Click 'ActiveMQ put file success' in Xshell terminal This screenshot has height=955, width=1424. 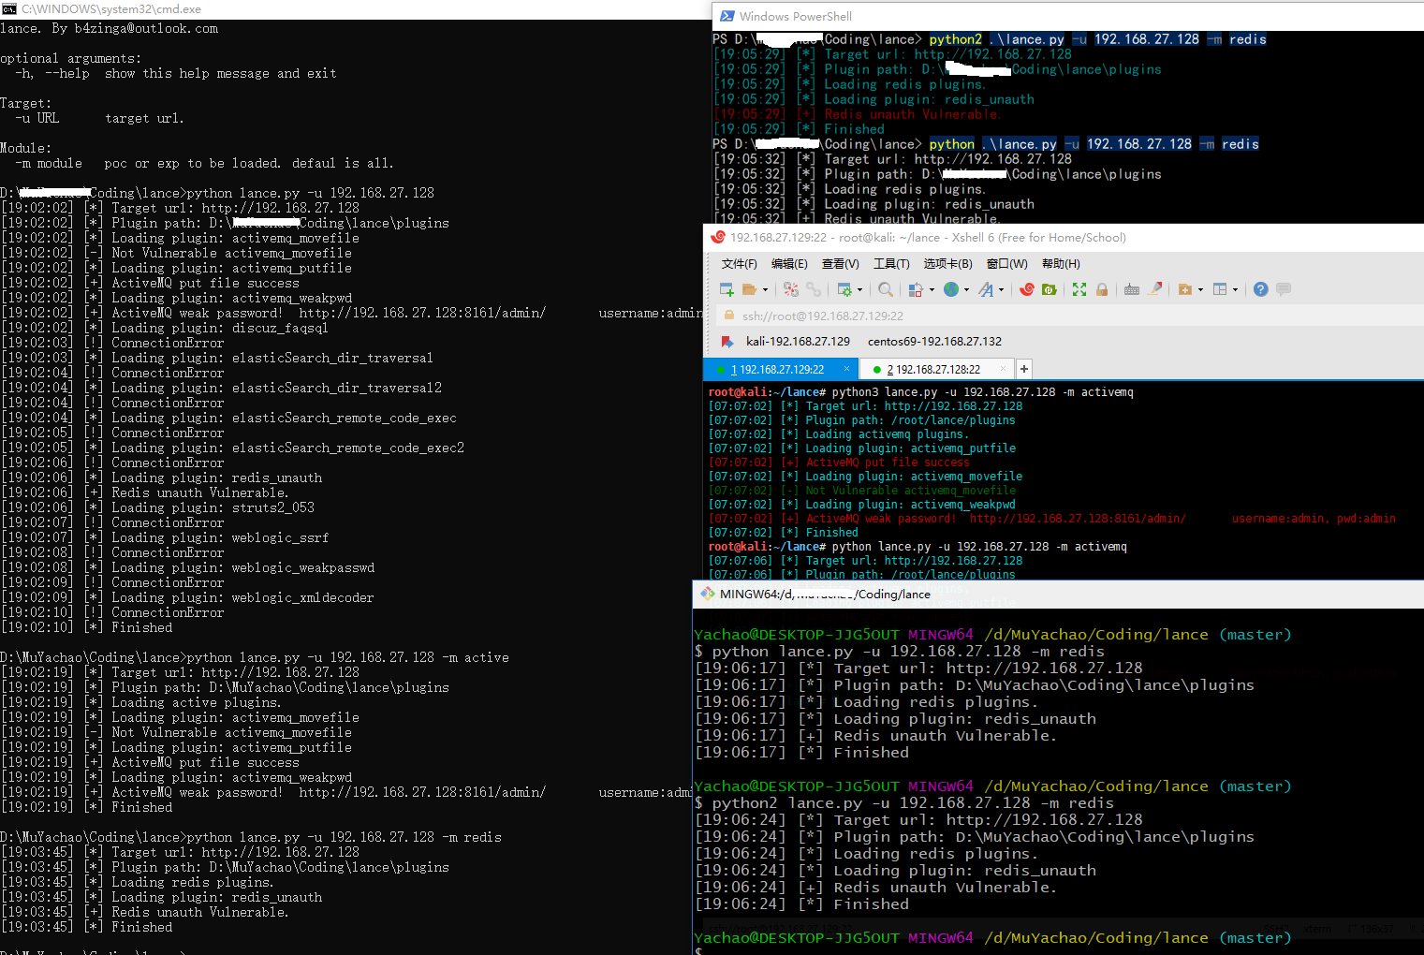tap(888, 463)
